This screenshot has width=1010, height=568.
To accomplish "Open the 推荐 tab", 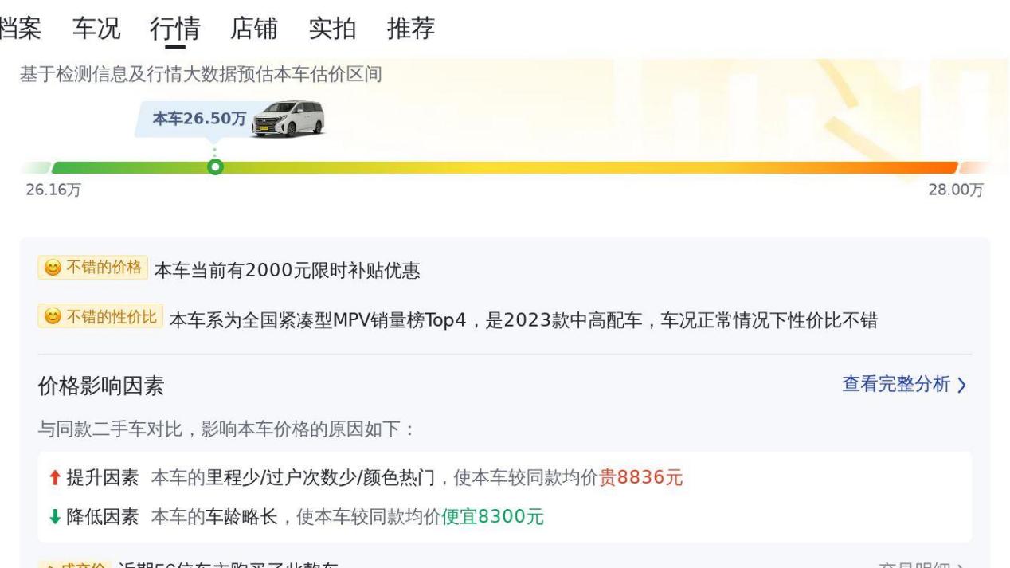I will [411, 29].
